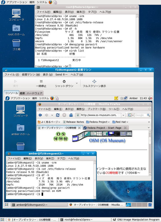
Task: Click the Shutdown power icon in VM toolbar
Action: point(64,82)
